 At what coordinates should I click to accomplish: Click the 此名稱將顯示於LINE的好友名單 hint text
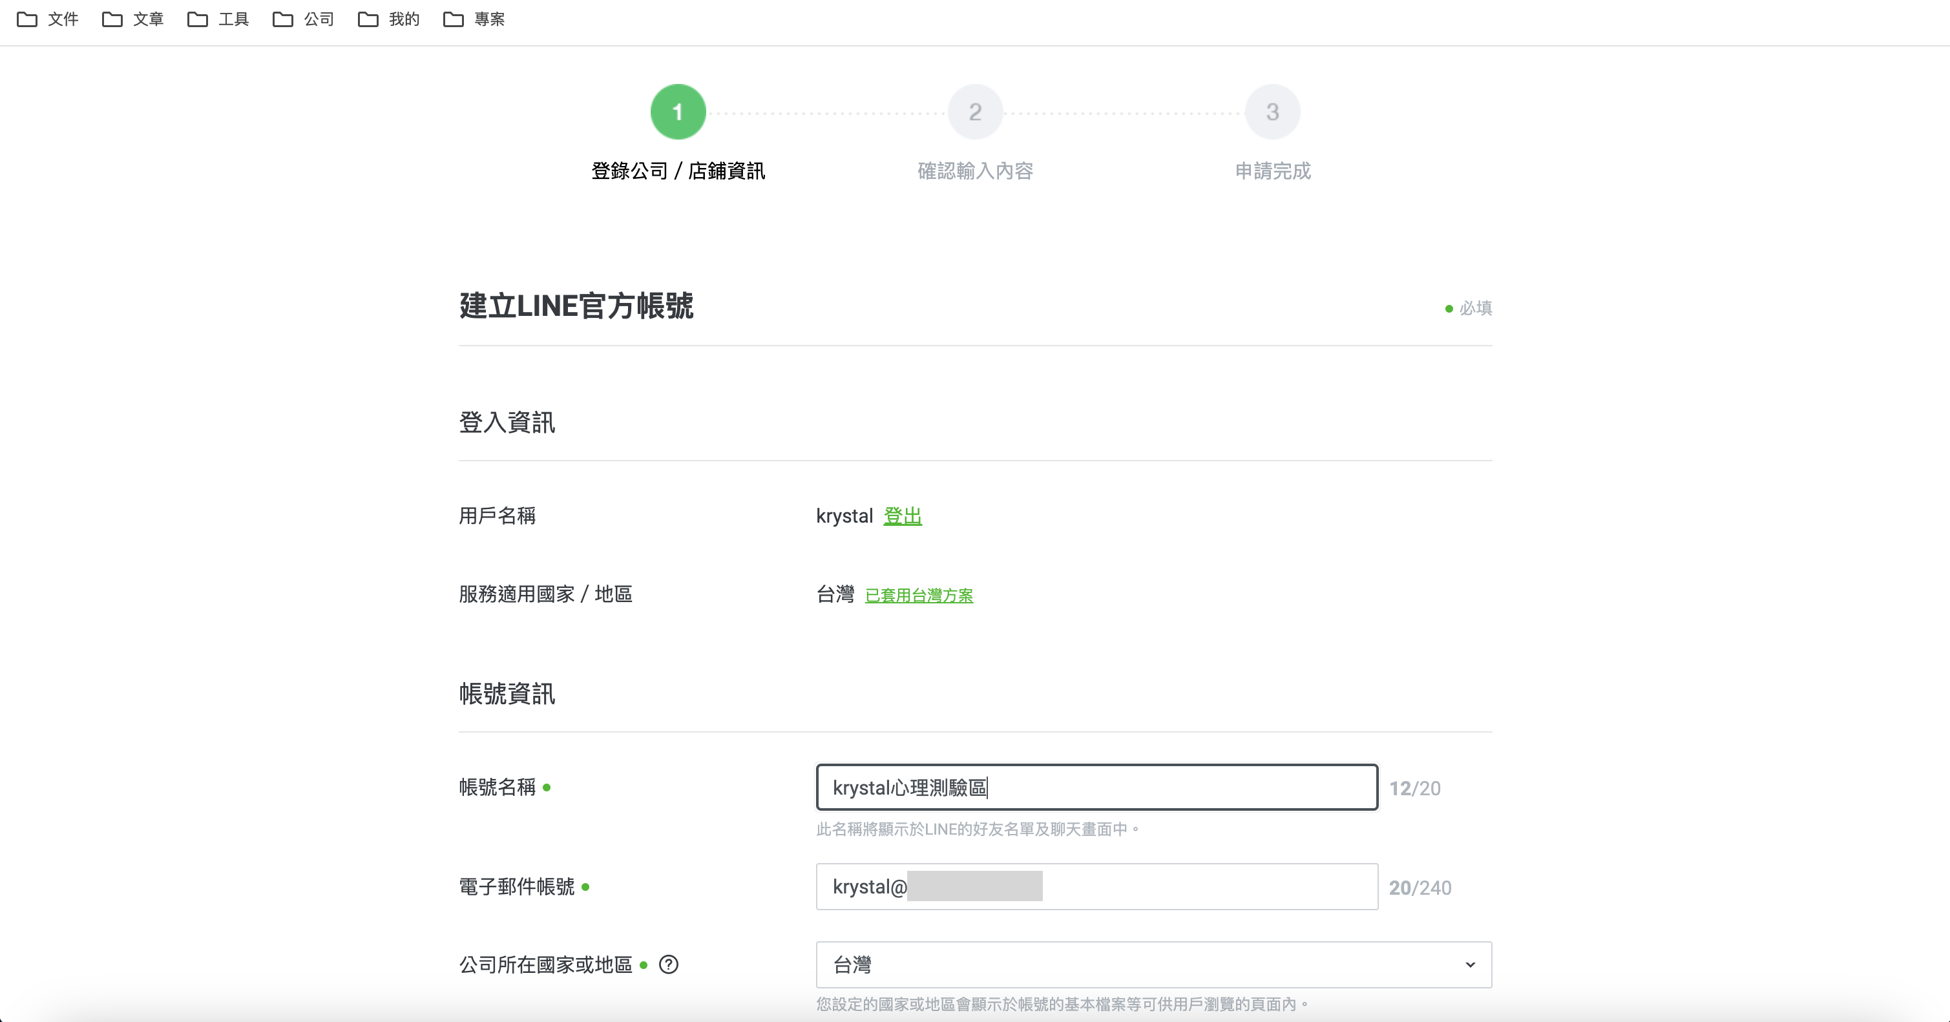(x=978, y=829)
